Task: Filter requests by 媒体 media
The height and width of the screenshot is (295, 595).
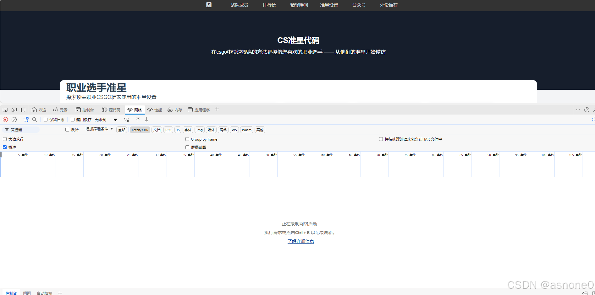Action: [211, 130]
